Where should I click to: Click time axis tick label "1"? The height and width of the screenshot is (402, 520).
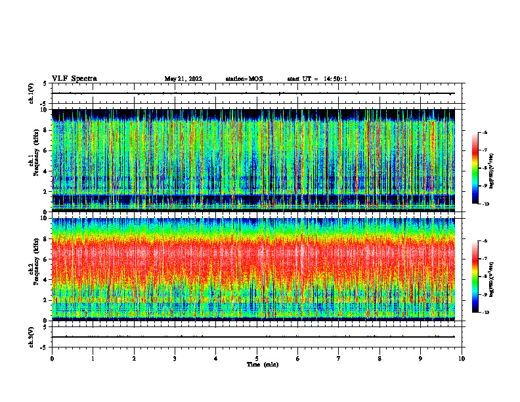tap(93, 359)
